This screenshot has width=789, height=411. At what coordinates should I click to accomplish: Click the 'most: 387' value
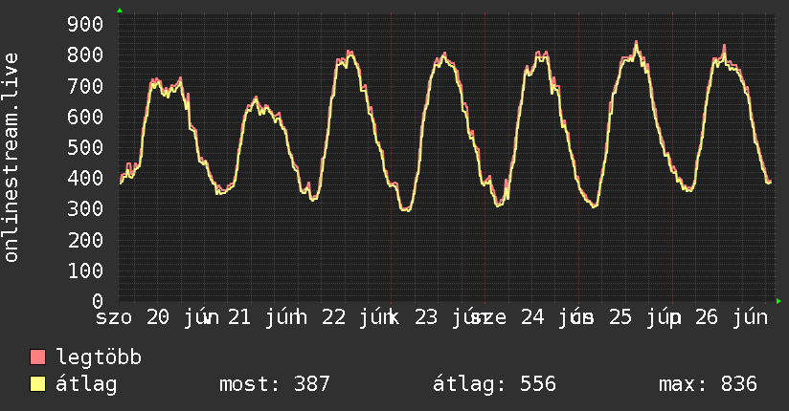[x=275, y=384]
